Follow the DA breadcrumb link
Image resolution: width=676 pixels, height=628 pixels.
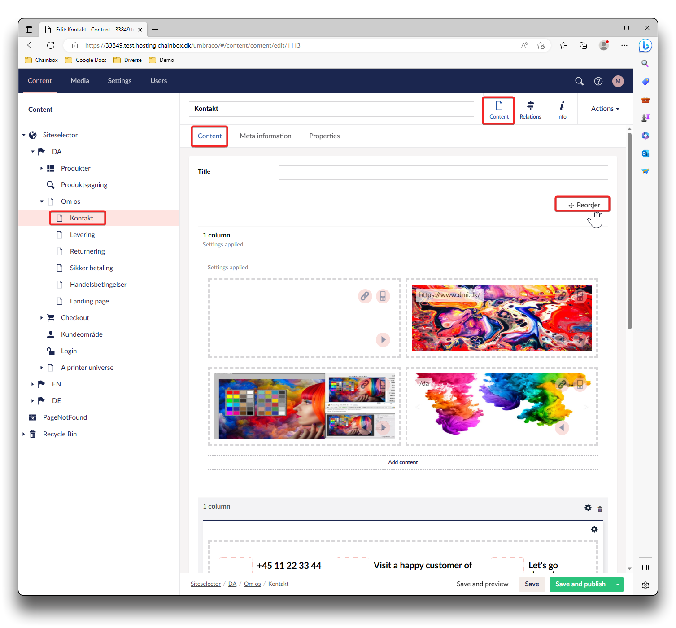[232, 584]
